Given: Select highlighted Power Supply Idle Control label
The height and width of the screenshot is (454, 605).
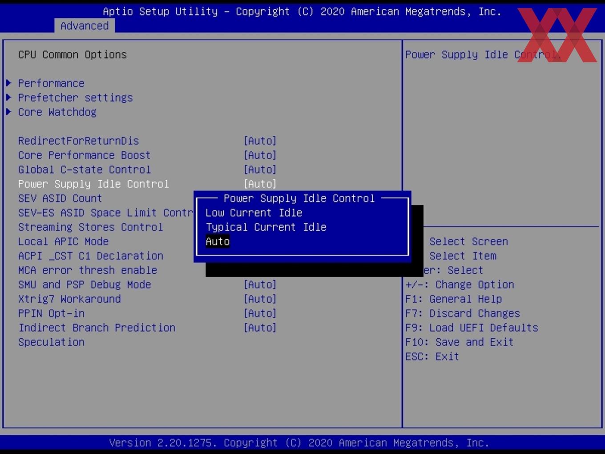Looking at the screenshot, I should [93, 184].
